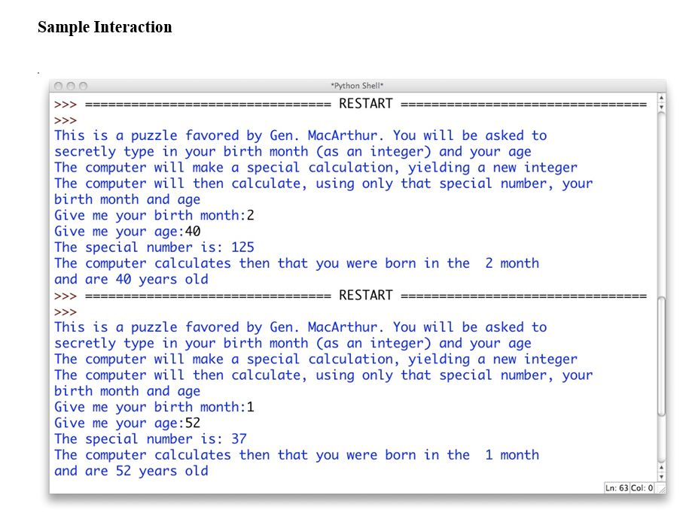Click the yellow minimize button

pyautogui.click(x=69, y=86)
